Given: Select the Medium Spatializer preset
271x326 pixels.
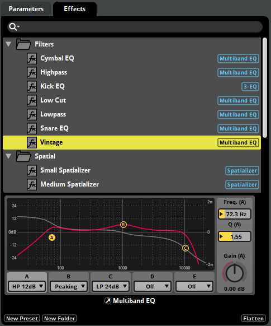Looking at the screenshot, I should 132,184.
